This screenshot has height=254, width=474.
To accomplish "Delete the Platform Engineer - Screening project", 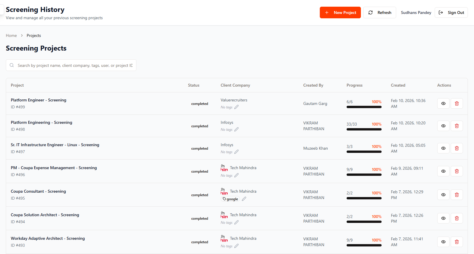I will [457, 103].
